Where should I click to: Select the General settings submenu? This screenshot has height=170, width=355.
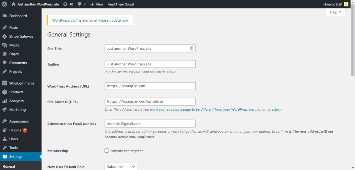point(9,167)
